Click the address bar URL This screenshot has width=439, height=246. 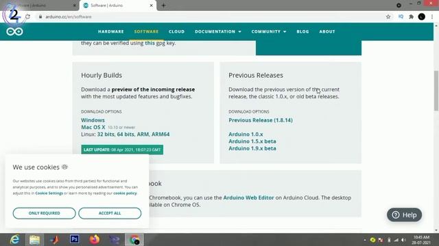pyautogui.click(x=69, y=16)
